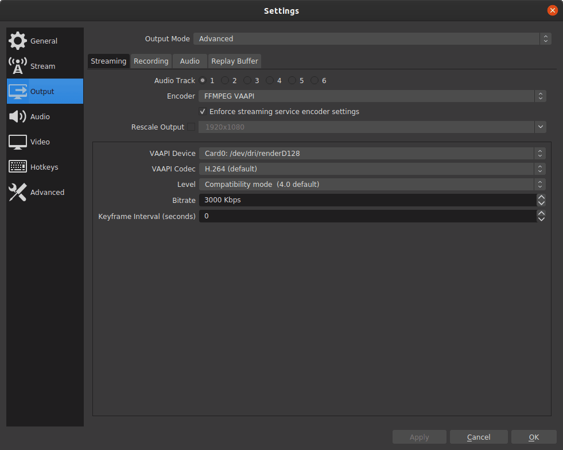
Task: Click the Hotkeys label in sidebar
Action: click(44, 167)
